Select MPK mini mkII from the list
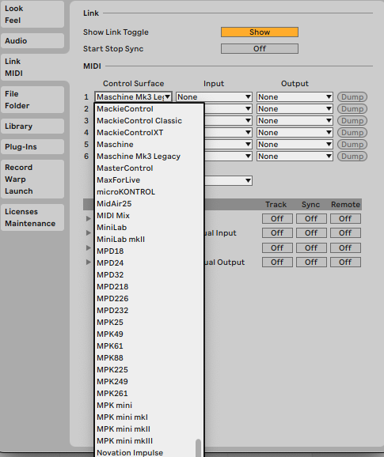This screenshot has width=384, height=457. (x=149, y=429)
